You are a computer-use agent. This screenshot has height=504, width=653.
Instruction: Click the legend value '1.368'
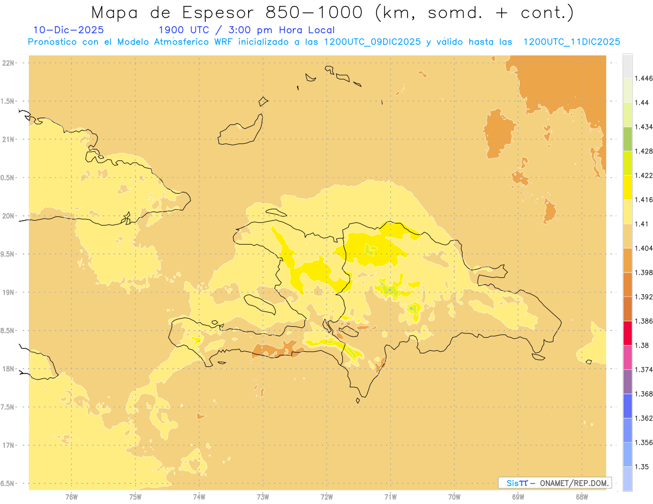click(x=644, y=394)
